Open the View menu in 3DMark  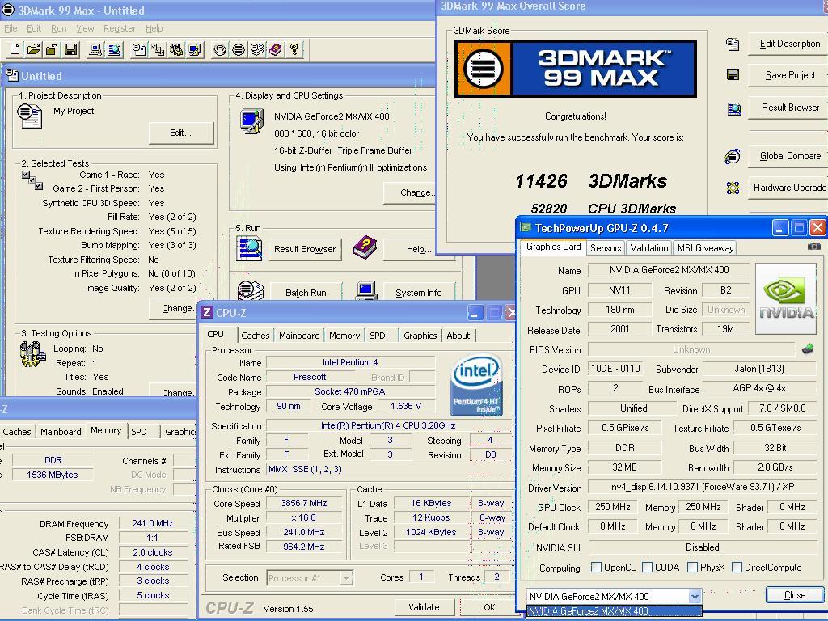click(x=85, y=28)
